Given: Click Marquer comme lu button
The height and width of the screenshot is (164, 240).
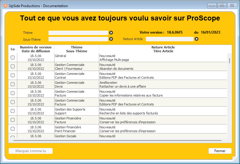Looking at the screenshot, I should (x=31, y=151).
